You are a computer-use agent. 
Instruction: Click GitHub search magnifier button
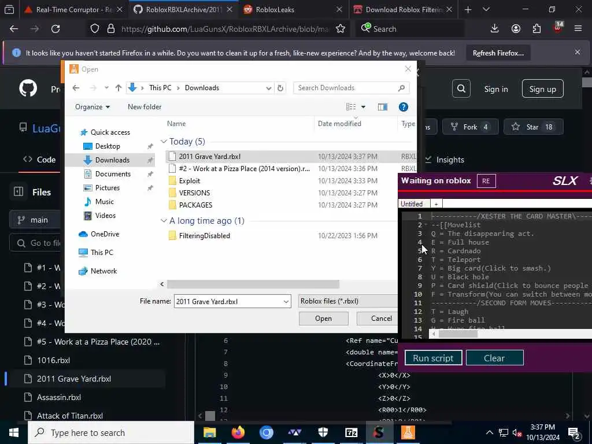[461, 88]
